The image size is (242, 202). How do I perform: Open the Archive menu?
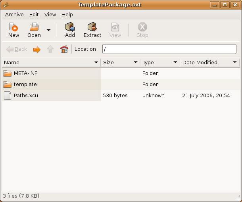point(14,14)
